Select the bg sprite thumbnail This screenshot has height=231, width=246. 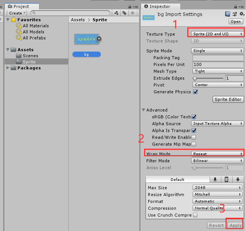pos(87,39)
